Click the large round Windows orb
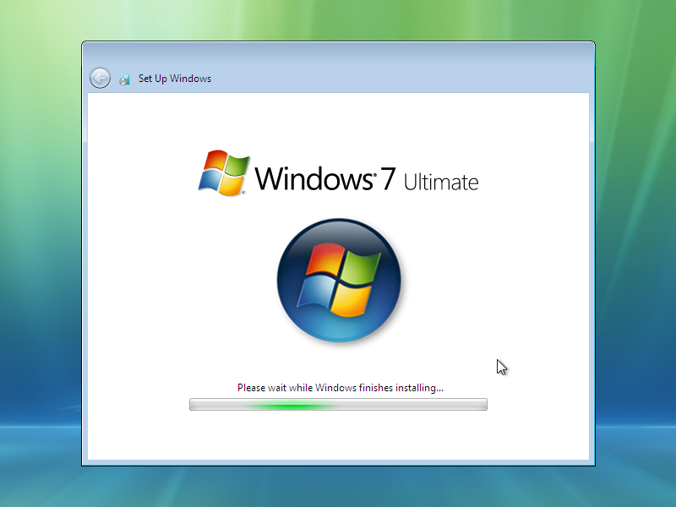The width and height of the screenshot is (676, 507). pyautogui.click(x=340, y=281)
